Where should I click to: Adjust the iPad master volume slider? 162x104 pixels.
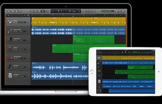(136, 52)
